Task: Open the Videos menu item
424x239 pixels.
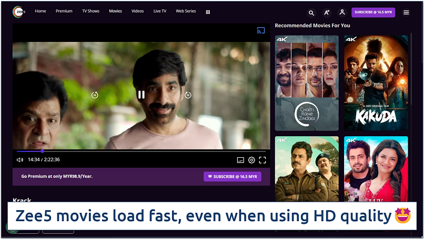Action: coord(137,11)
